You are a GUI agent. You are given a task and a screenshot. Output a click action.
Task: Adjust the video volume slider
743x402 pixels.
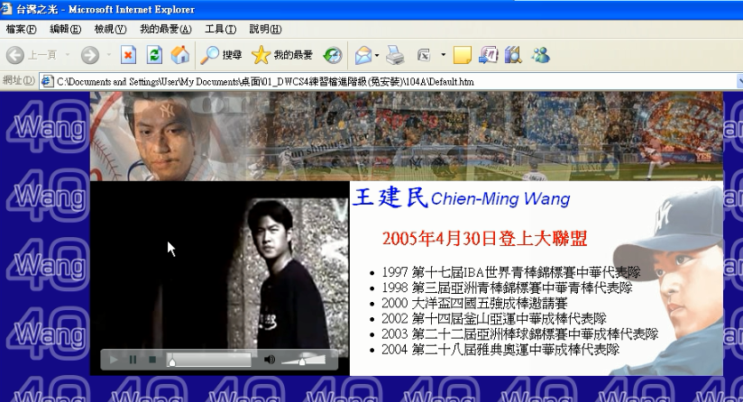[303, 361]
